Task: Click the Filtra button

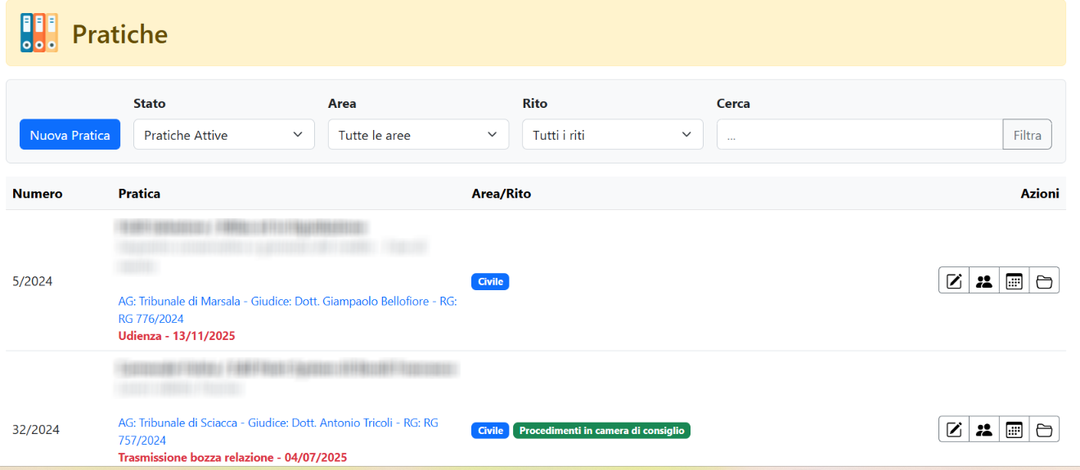Action: (x=1028, y=135)
